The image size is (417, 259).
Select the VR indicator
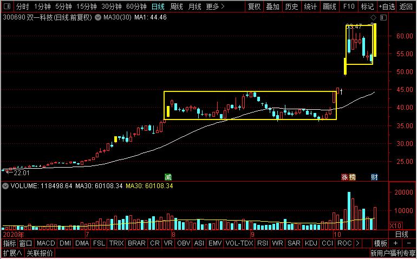[168, 243]
